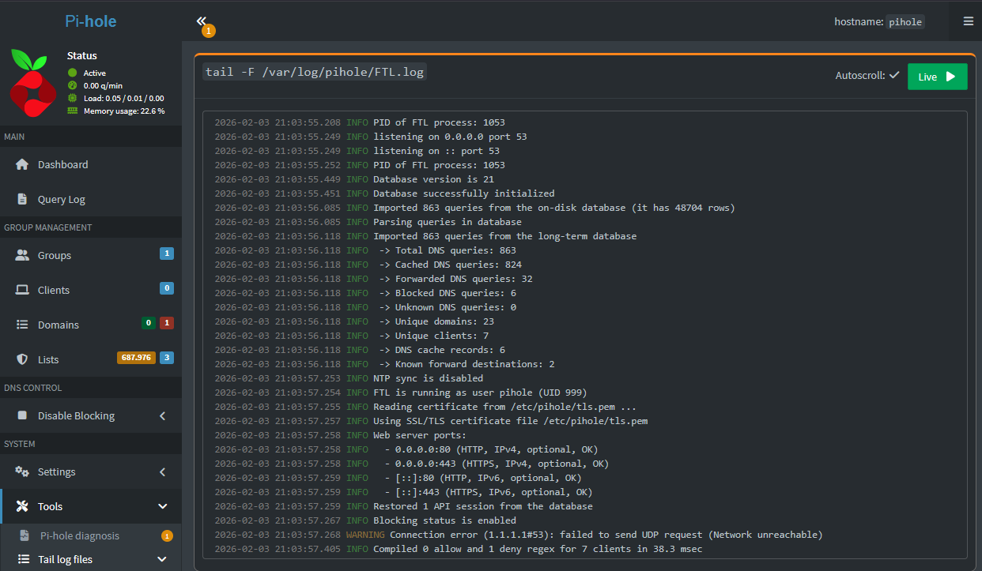This screenshot has height=571, width=982.
Task: Click the pihole hostname label
Action: [905, 22]
